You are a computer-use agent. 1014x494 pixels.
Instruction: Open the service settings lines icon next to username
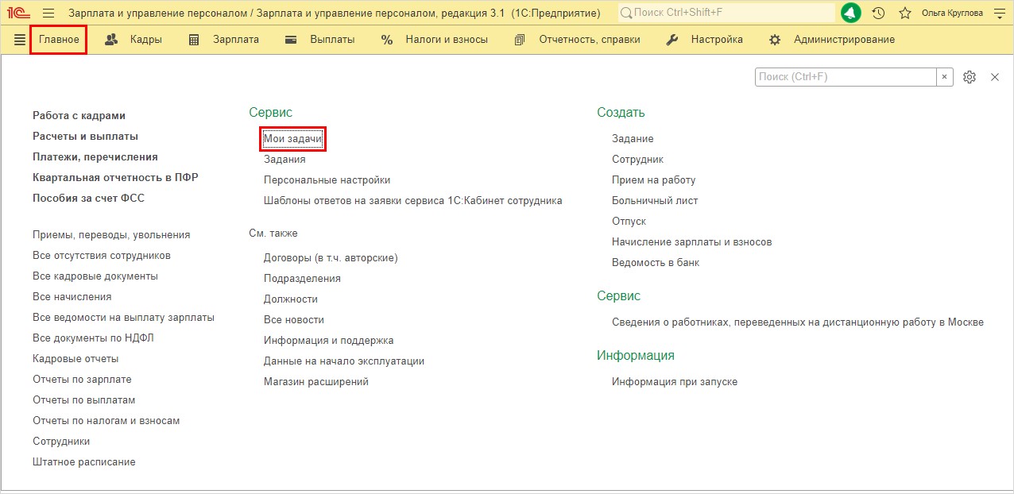click(x=999, y=14)
